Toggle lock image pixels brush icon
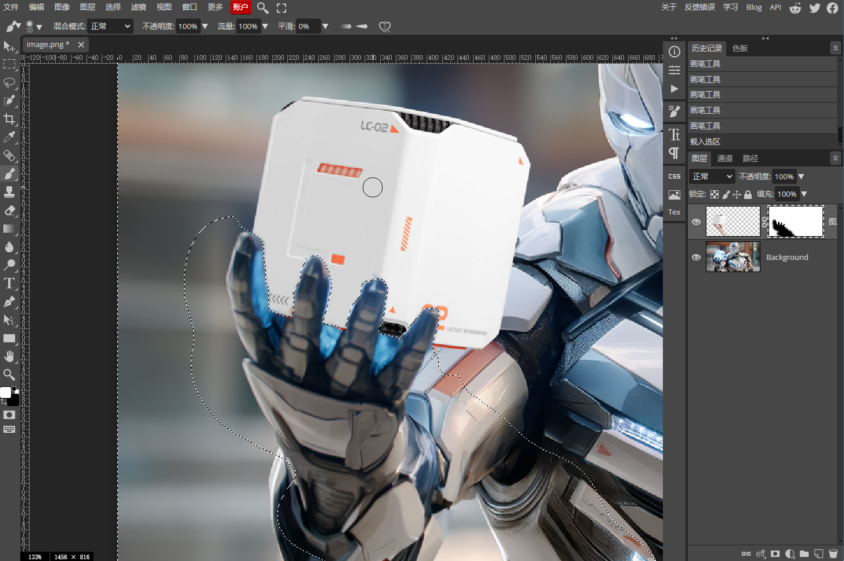Viewport: 844px width, 561px height. pyautogui.click(x=726, y=194)
